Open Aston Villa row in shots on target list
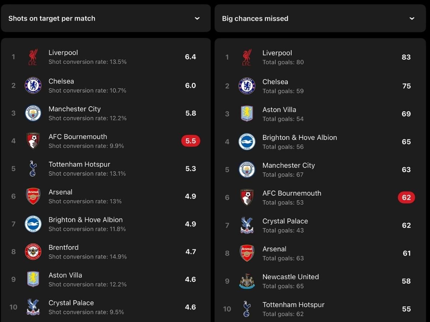This screenshot has width=430, height=322. (x=106, y=279)
